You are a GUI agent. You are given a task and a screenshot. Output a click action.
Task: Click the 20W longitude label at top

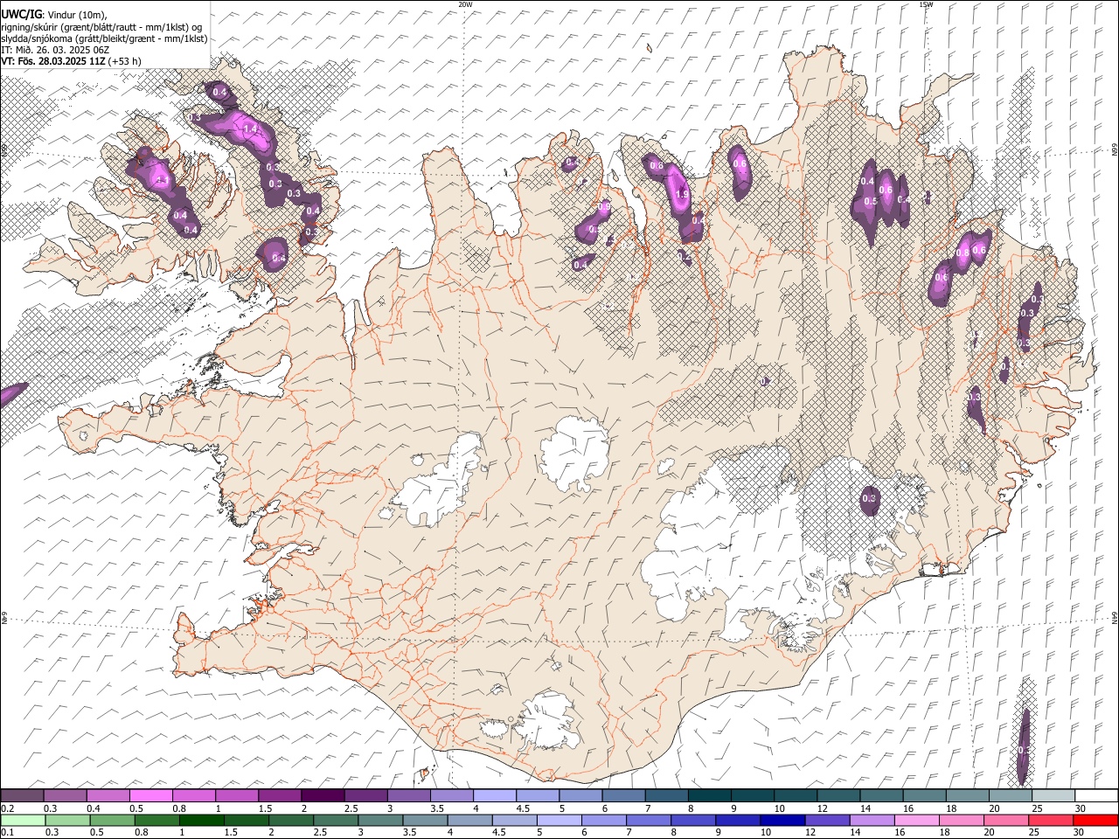tap(465, 4)
